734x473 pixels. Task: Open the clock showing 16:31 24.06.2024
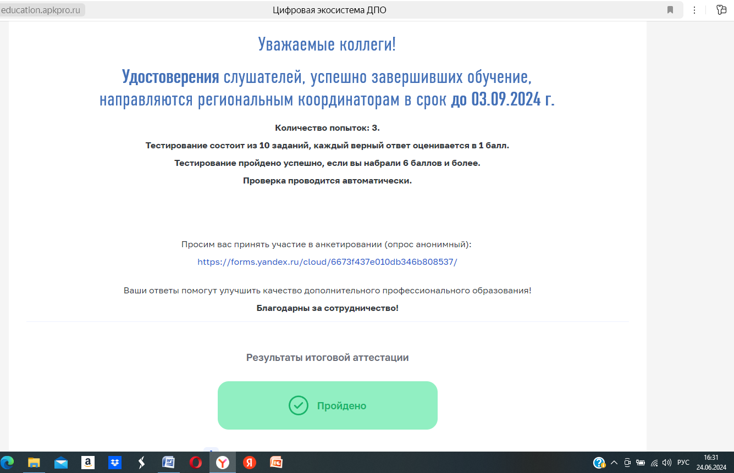[711, 463]
